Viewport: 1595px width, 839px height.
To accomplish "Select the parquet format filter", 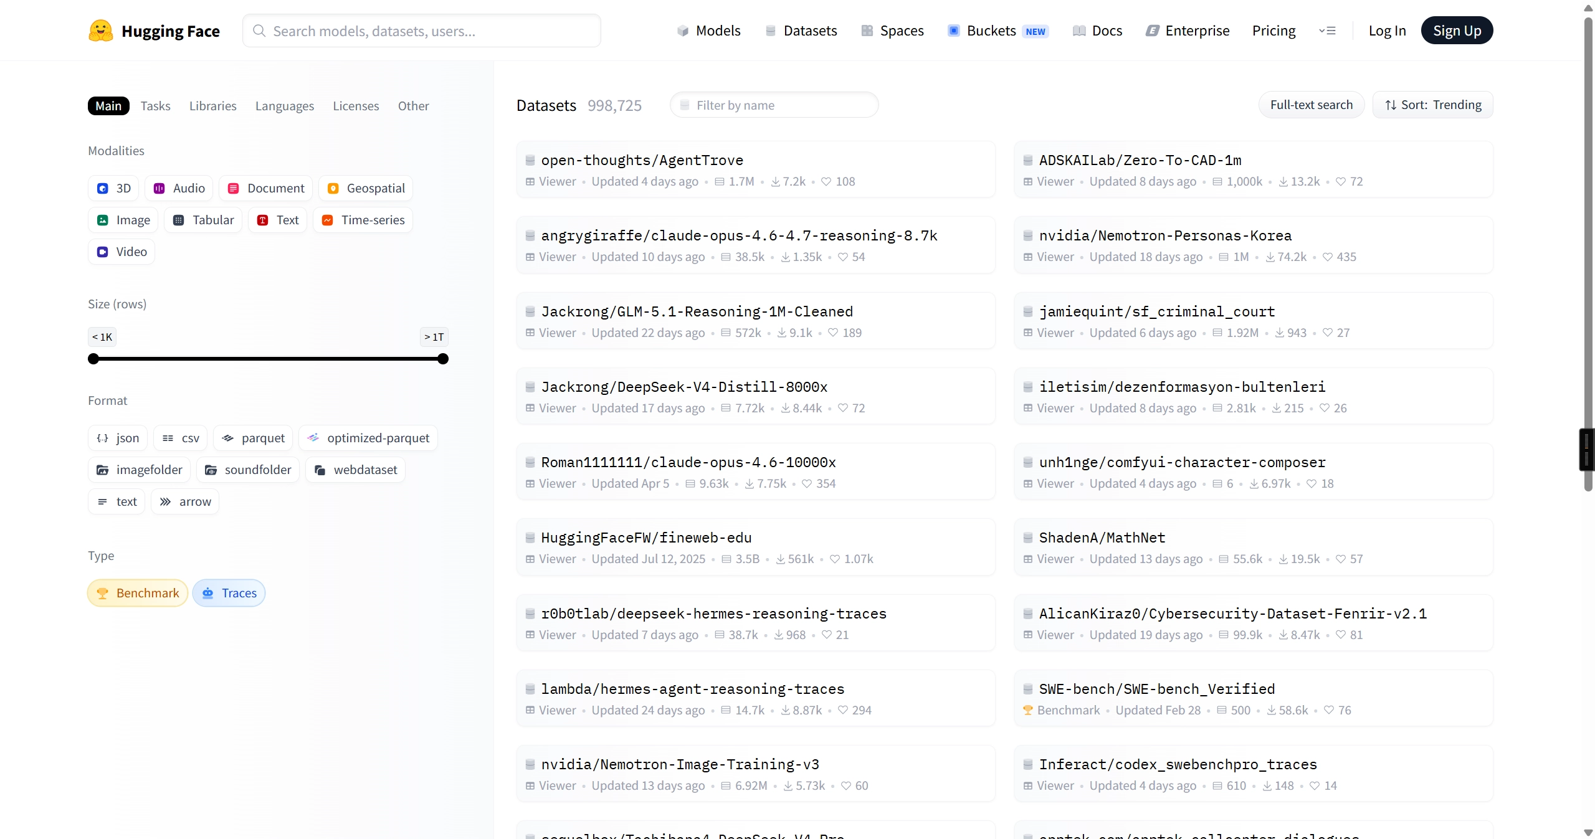I will pyautogui.click(x=253, y=438).
